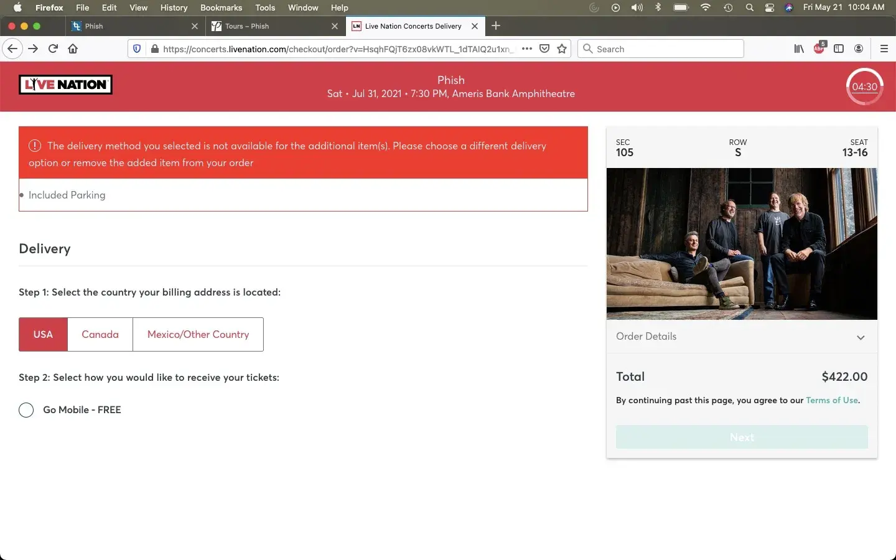Click the Save to Pocket icon
This screenshot has width=896, height=560.
[x=544, y=49]
